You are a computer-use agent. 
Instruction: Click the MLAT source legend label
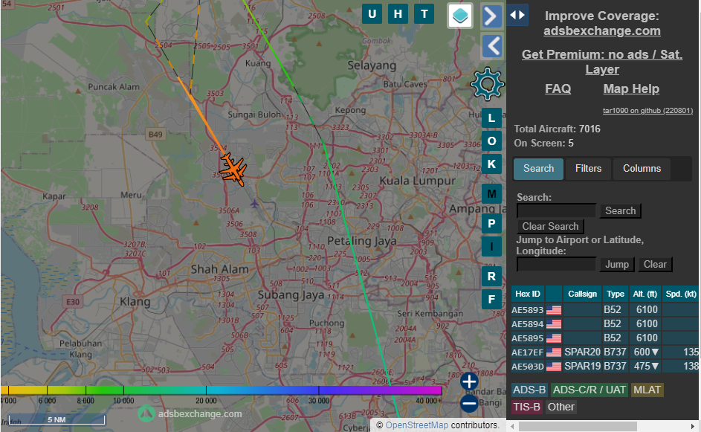tap(647, 390)
